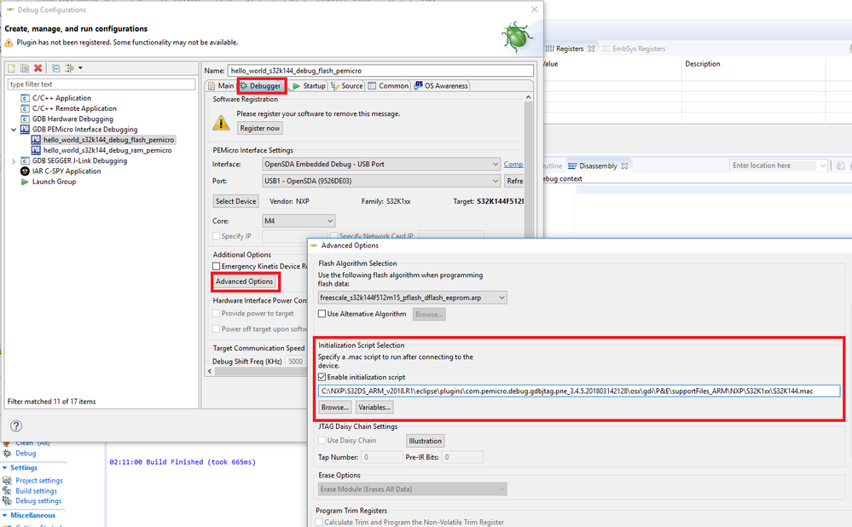Switch to the Startup tab

[x=308, y=86]
